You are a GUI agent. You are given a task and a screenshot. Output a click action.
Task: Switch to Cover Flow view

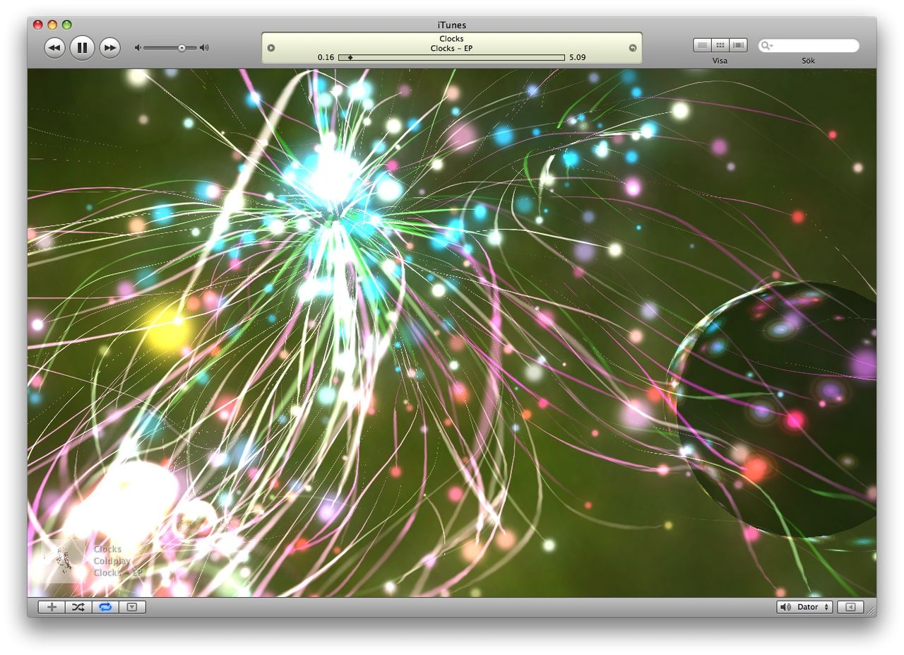(x=739, y=45)
